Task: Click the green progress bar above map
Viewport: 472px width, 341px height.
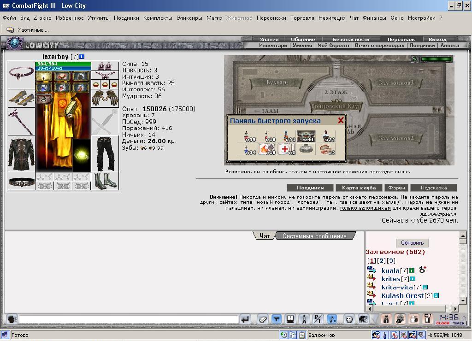Action: pyautogui.click(x=437, y=59)
